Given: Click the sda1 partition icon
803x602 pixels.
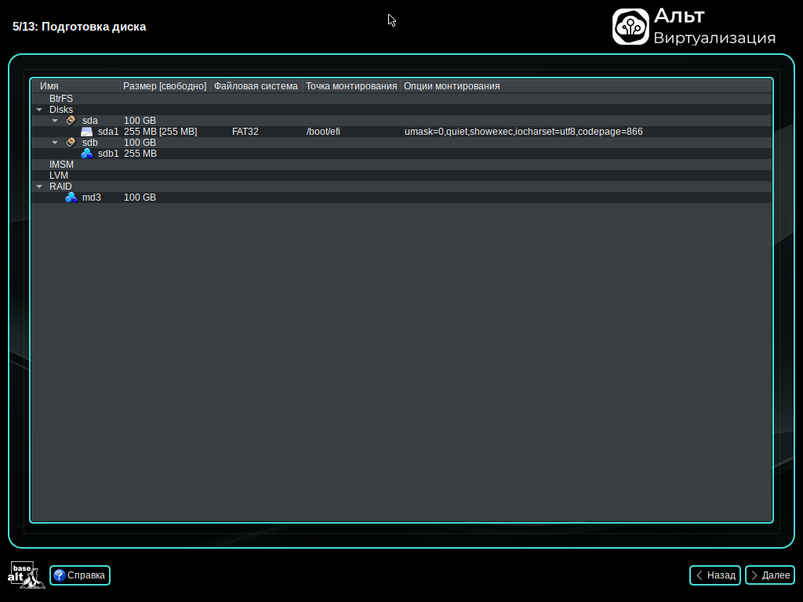Looking at the screenshot, I should (86, 132).
